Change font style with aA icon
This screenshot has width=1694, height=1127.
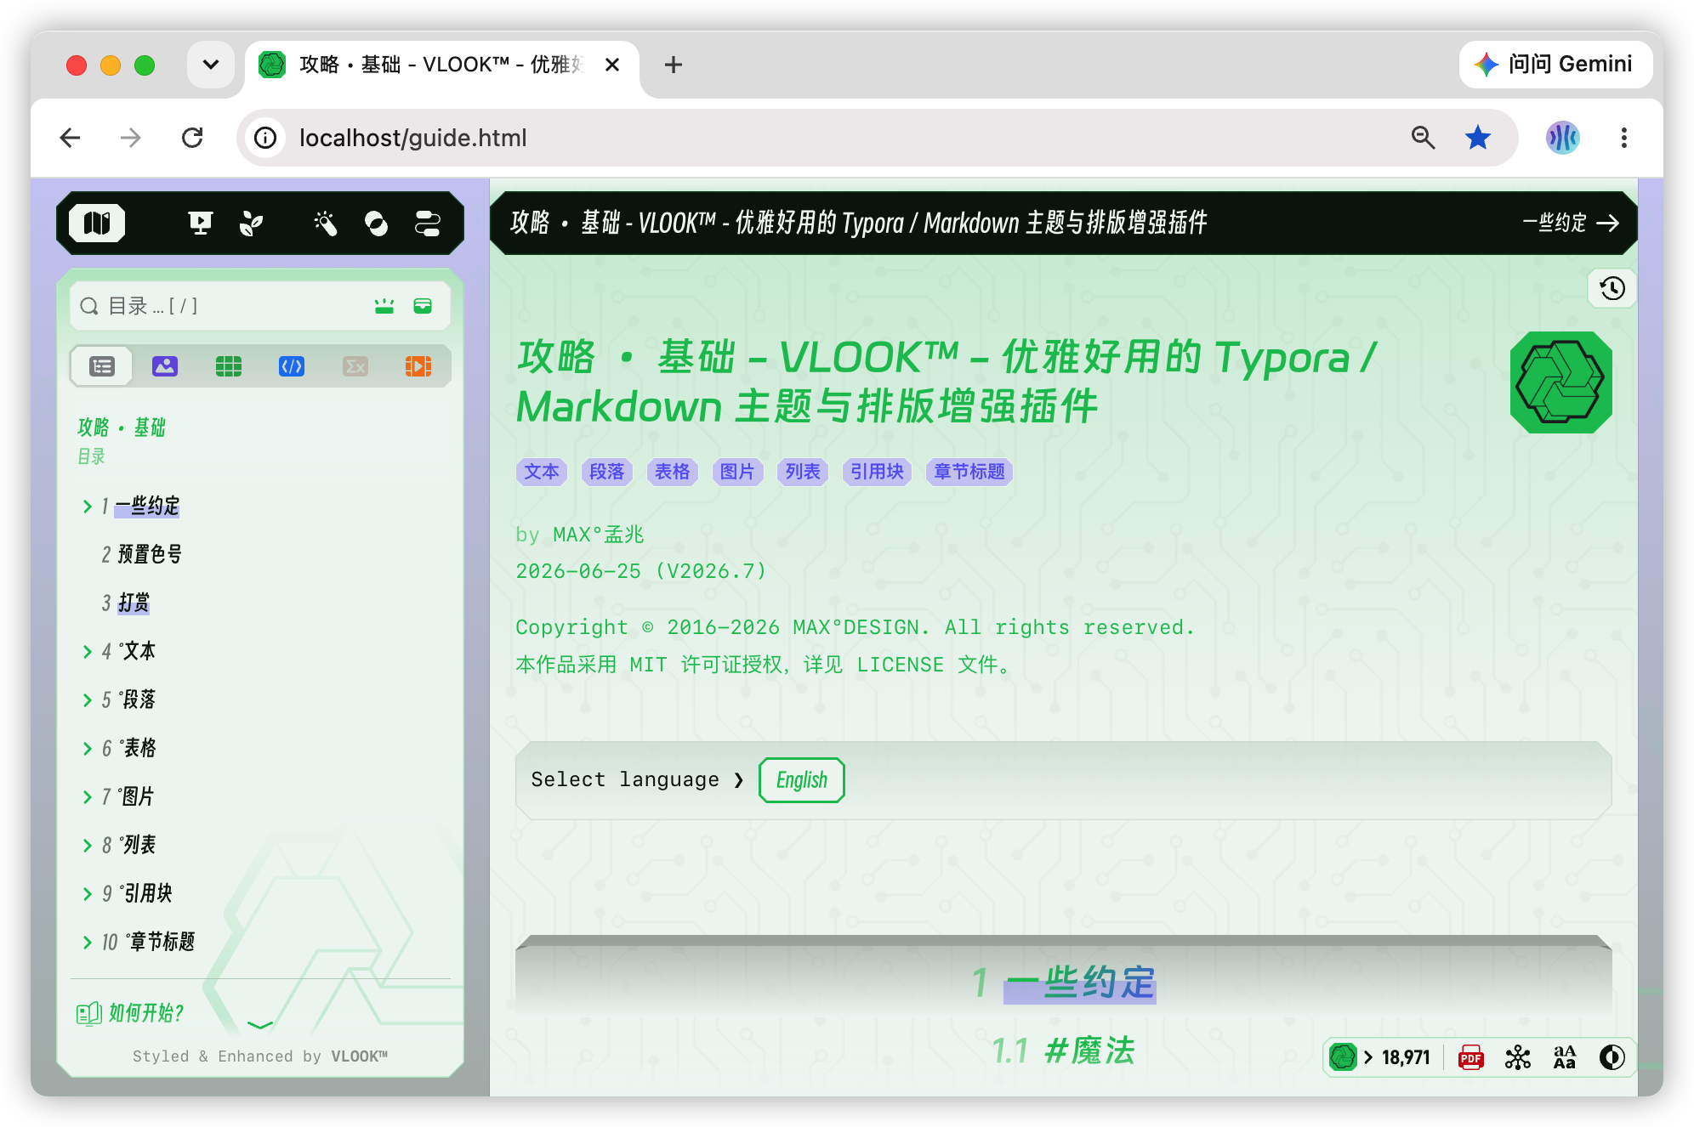(x=1564, y=1057)
